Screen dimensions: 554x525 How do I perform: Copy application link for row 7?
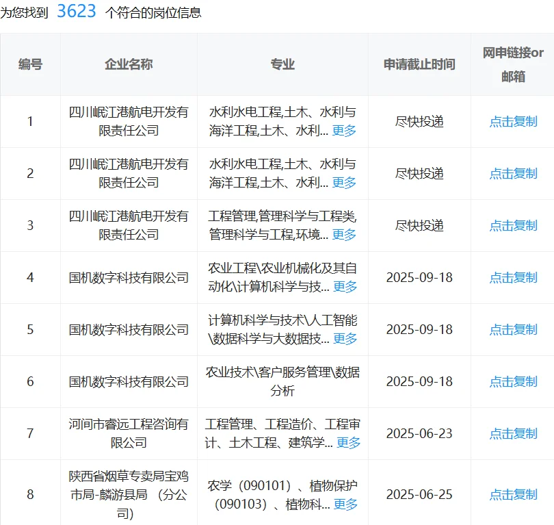pos(513,433)
